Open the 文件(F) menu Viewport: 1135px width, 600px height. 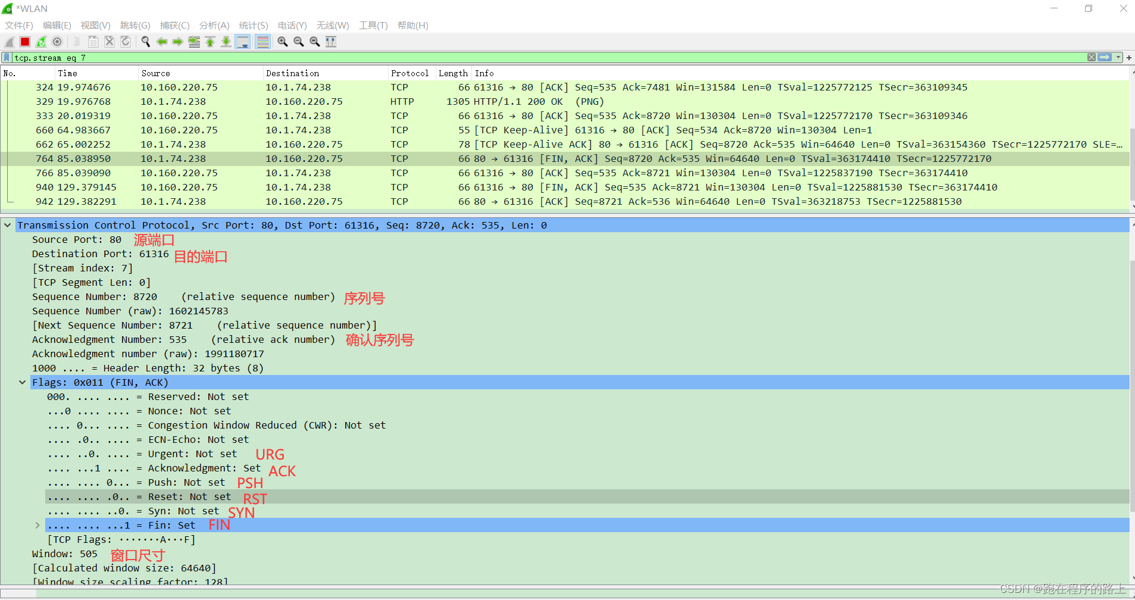19,26
